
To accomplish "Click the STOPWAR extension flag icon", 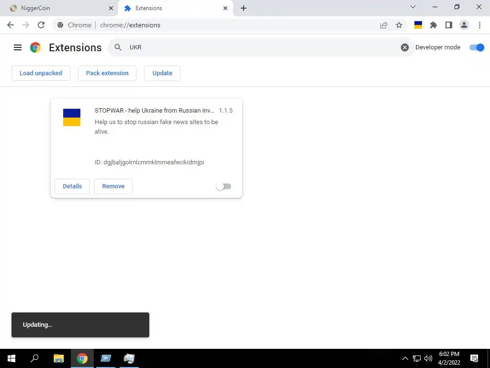I will [72, 117].
